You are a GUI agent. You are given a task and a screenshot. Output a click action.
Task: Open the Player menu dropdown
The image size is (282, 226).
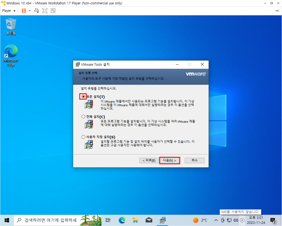click(9, 11)
